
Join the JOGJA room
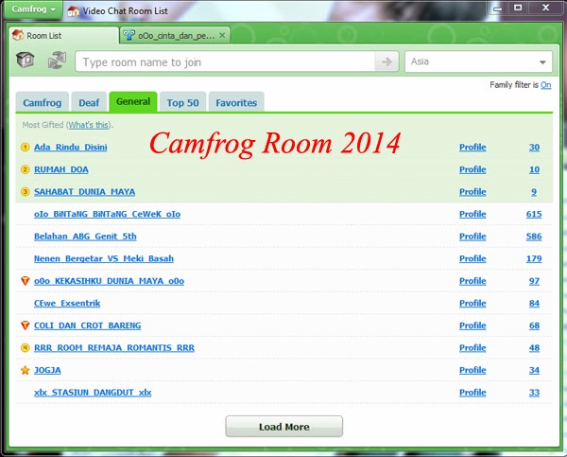coord(47,371)
